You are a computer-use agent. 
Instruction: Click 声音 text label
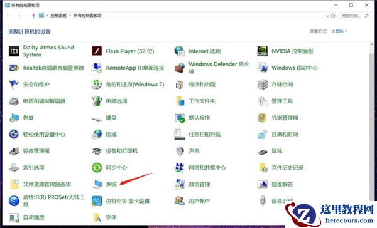(194, 151)
